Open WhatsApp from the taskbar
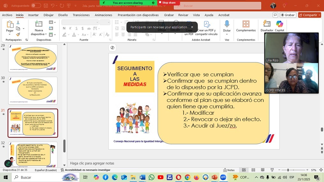This screenshot has width=324, height=182. (151, 177)
